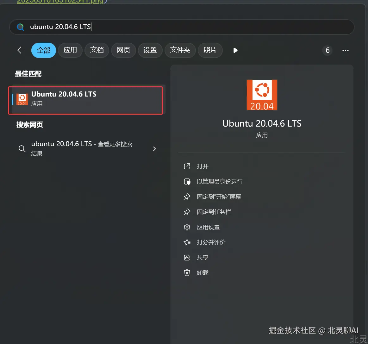The image size is (368, 344).
Task: Choose 以管理员身份运行
Action: tap(220, 182)
